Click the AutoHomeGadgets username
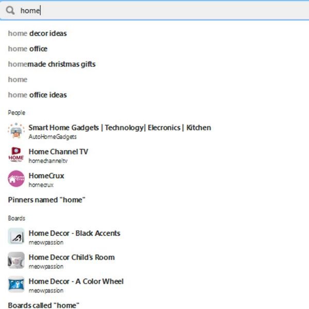309x309 pixels. click(x=53, y=137)
